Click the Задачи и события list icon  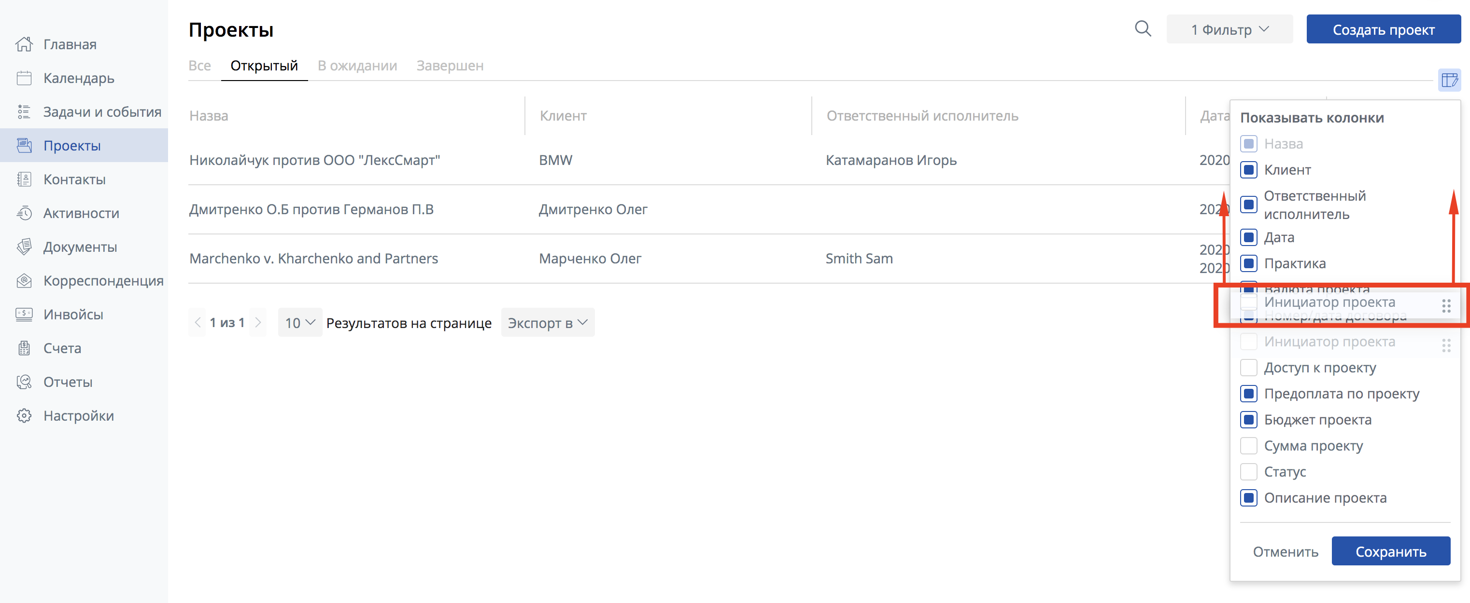(24, 112)
